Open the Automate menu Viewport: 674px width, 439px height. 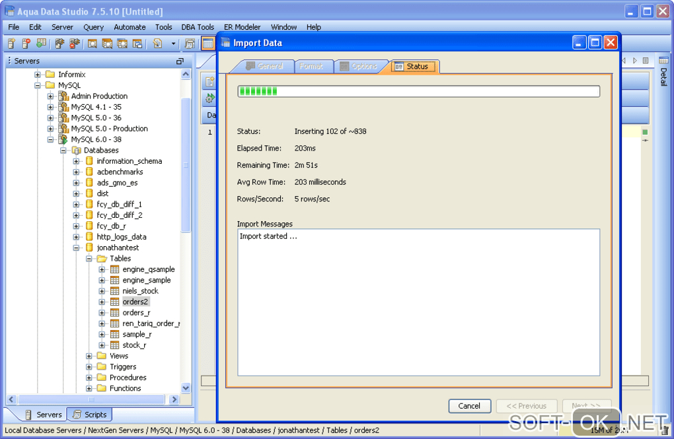click(x=130, y=27)
